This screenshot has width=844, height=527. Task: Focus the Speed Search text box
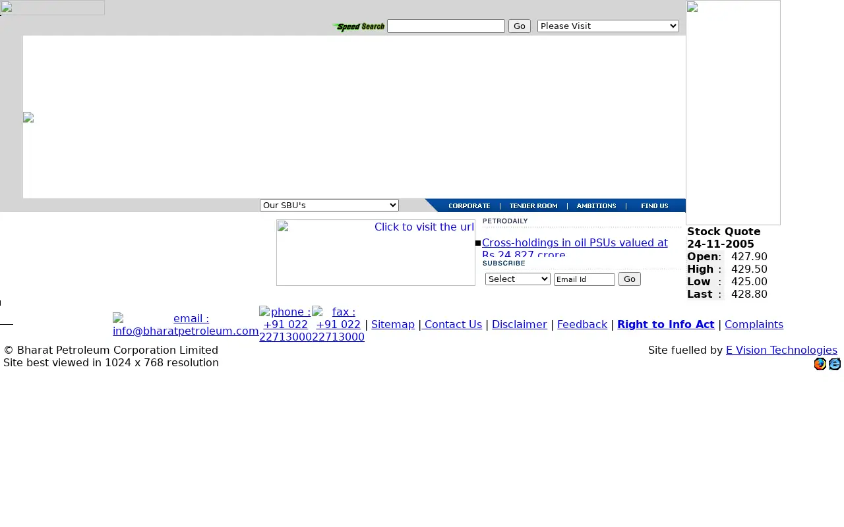pos(446,26)
